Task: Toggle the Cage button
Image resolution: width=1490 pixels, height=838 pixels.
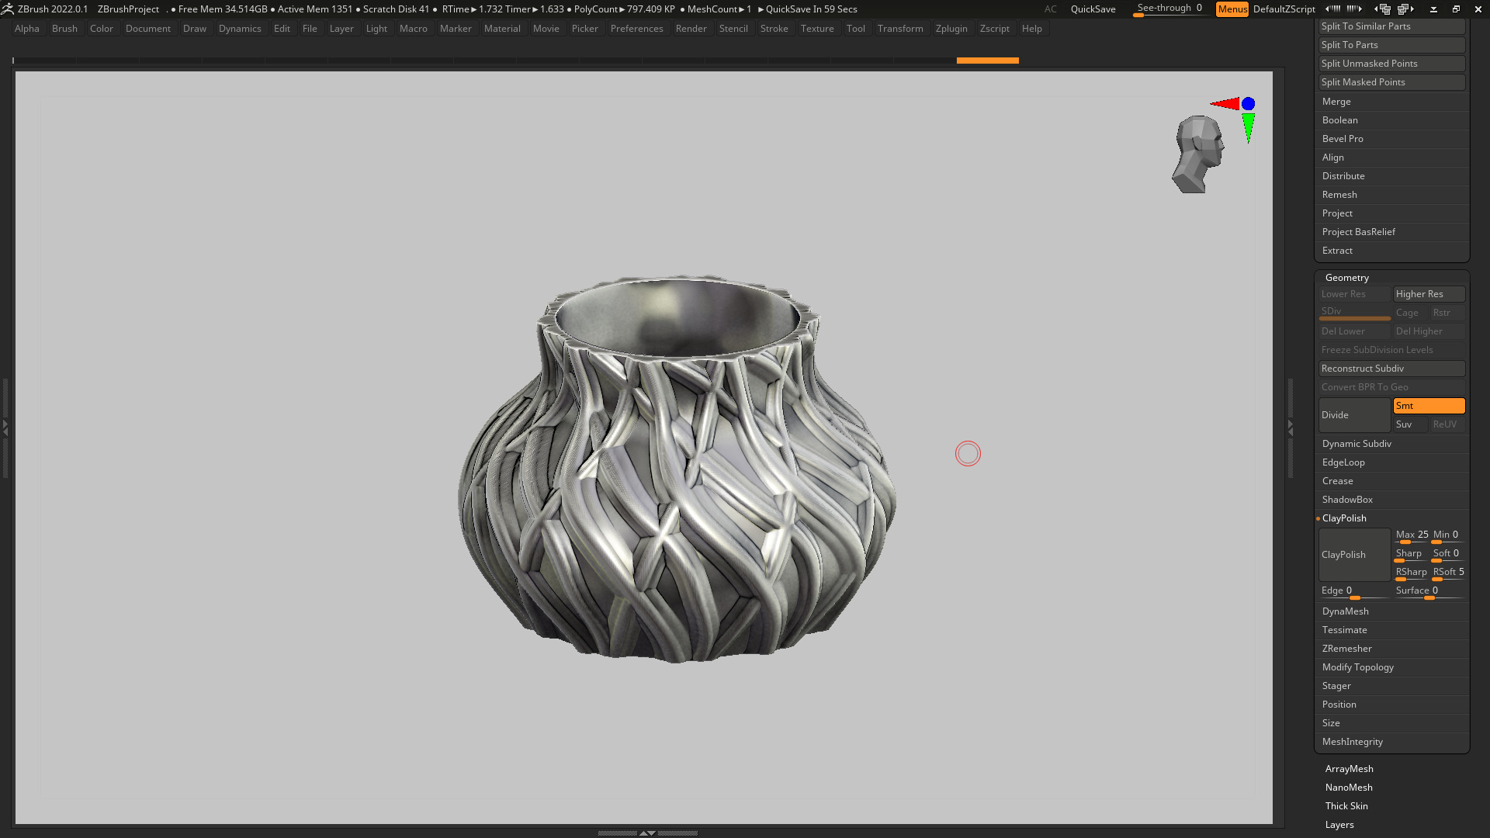Action: pyautogui.click(x=1410, y=313)
